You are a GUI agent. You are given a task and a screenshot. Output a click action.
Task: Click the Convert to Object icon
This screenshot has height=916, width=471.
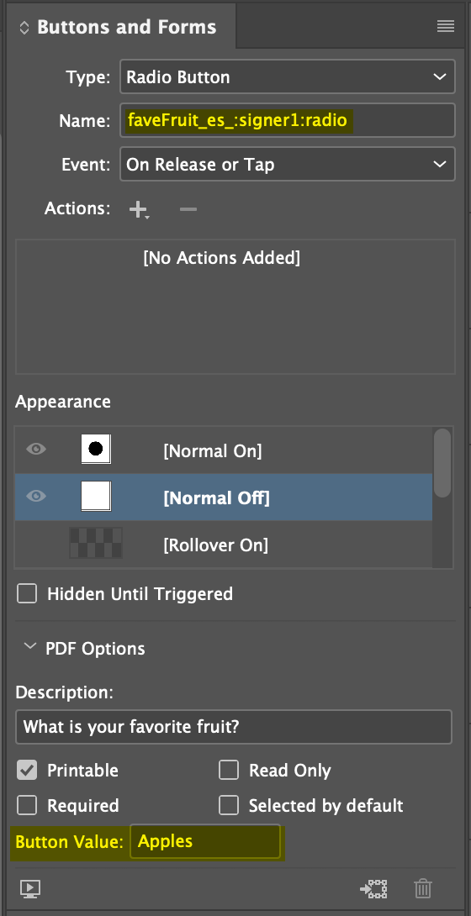click(x=373, y=888)
